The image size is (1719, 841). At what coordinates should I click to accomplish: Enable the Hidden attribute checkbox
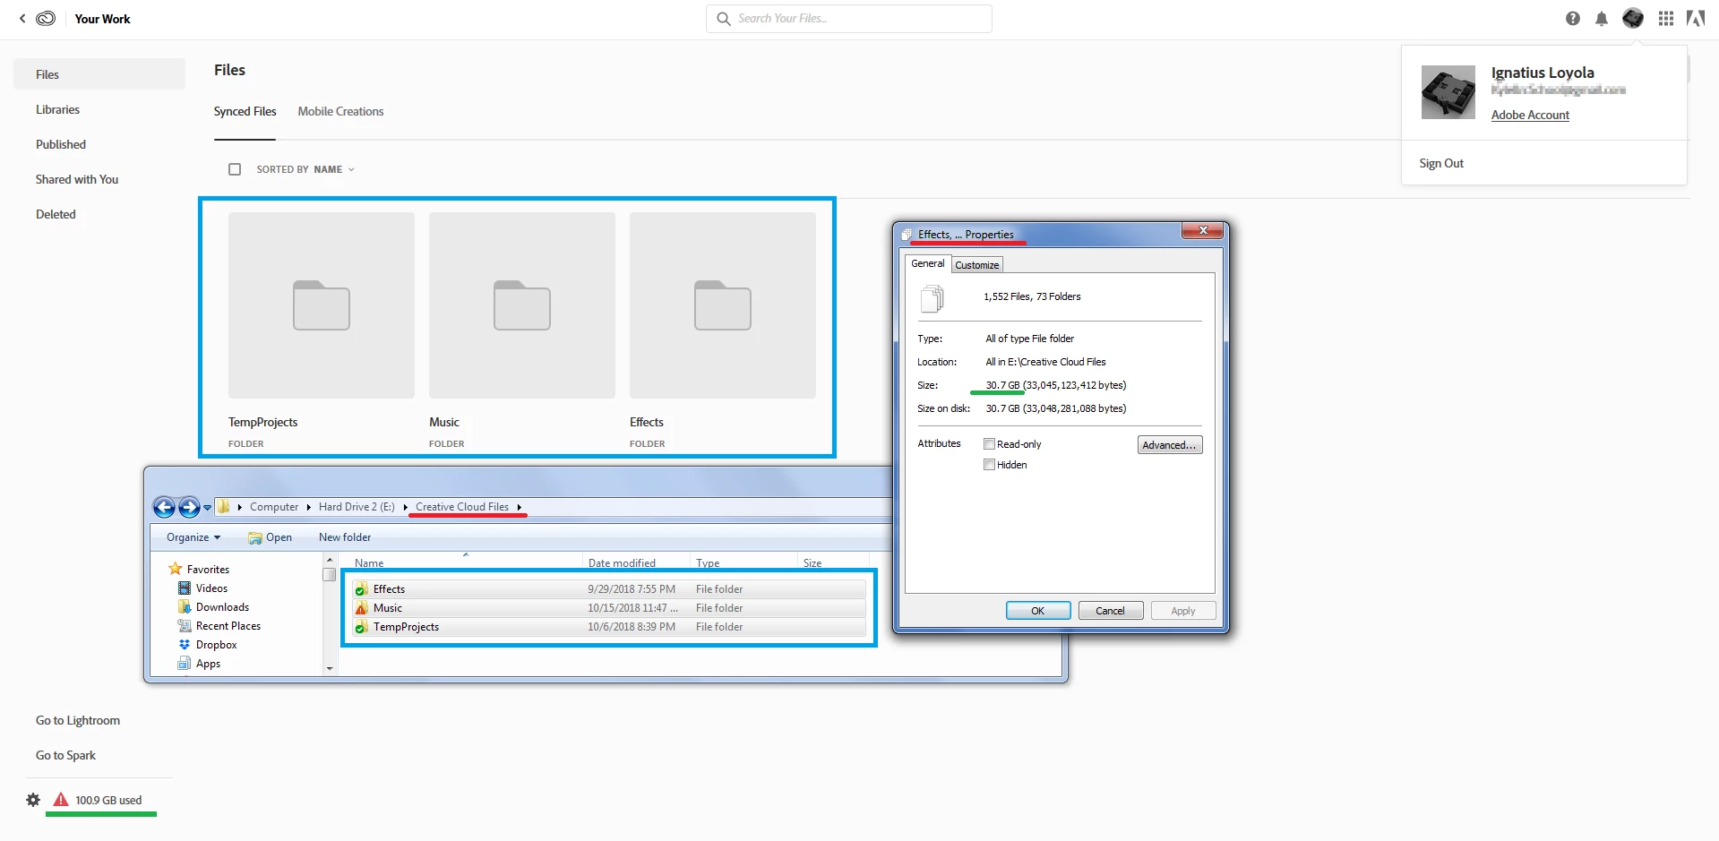click(x=990, y=465)
